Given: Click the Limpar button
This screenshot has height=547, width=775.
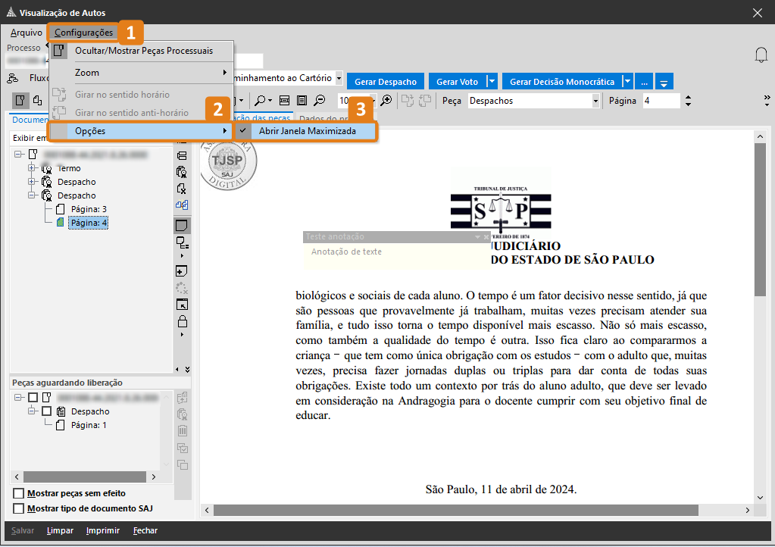Looking at the screenshot, I should point(60,530).
